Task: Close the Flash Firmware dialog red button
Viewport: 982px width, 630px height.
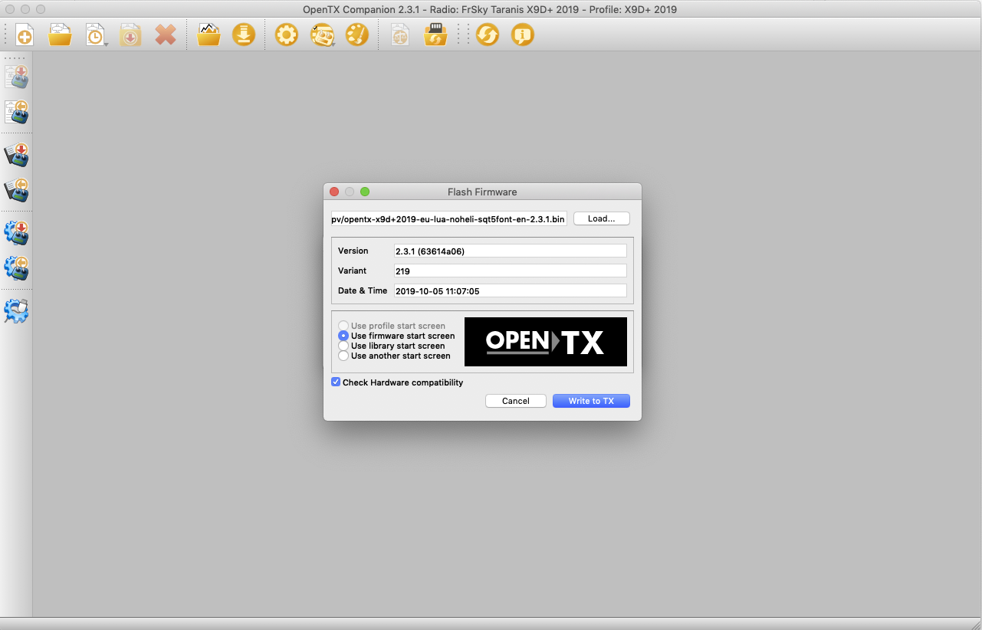Action: click(x=334, y=192)
